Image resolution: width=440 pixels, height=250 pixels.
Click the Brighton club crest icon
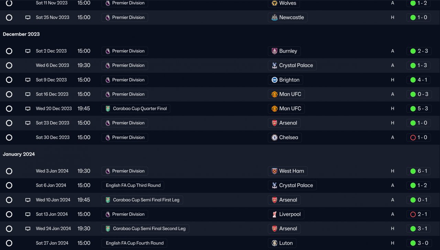[x=274, y=80]
